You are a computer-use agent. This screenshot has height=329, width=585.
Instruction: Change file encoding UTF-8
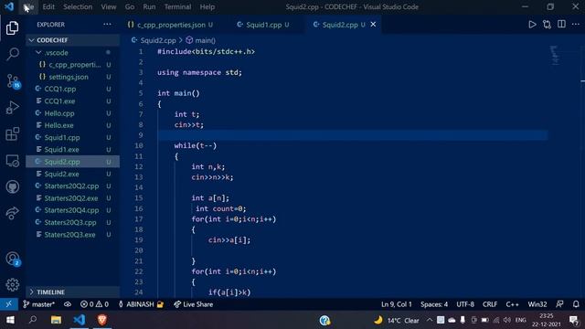pos(465,304)
